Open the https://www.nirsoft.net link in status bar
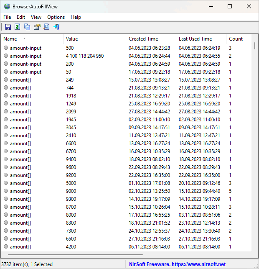This screenshot has width=259, height=269. point(198,264)
